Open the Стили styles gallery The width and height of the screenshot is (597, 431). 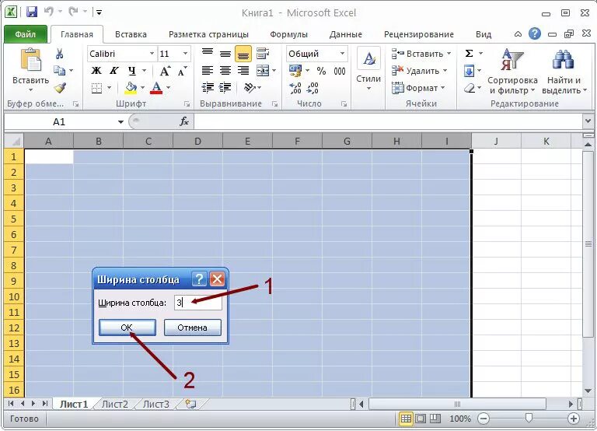(x=368, y=71)
